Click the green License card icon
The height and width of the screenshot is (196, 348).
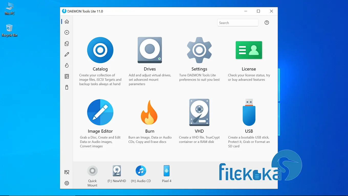[249, 50]
